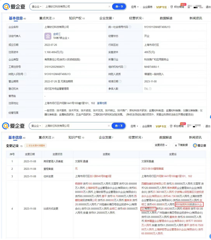Click 退出 in upper header
The width and height of the screenshot is (211, 240).
pos(208,7)
